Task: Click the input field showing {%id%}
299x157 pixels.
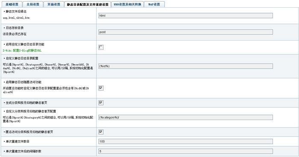Action: 185,66
